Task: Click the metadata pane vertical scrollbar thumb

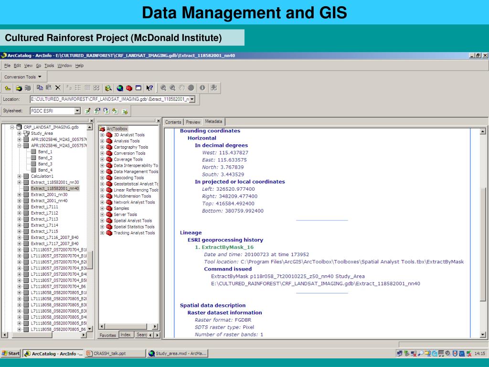Action: (483, 244)
